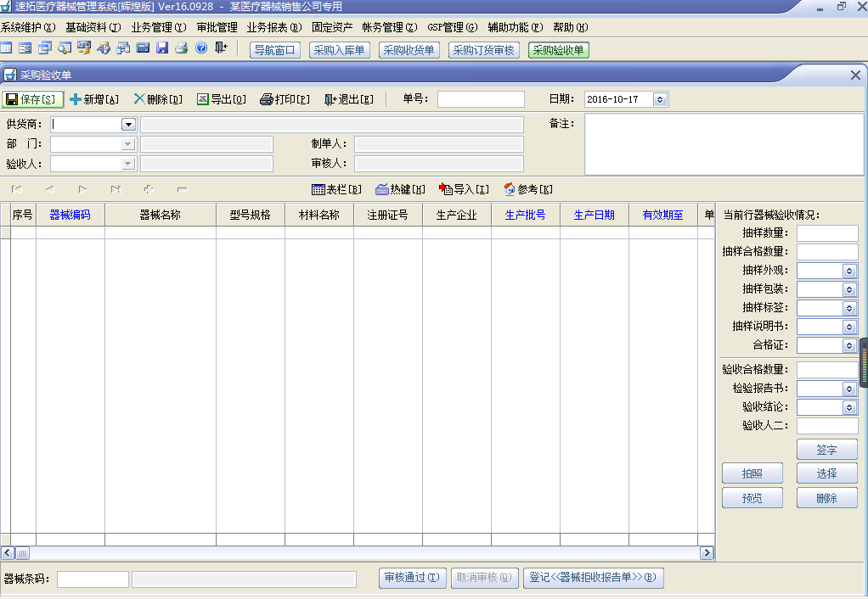Screen dimensions: 868x599
Task: Click 打印[P] print button
Action: tap(285, 99)
